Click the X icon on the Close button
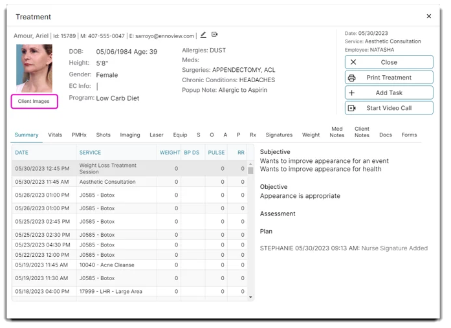This screenshot has width=451, height=328. click(x=353, y=63)
